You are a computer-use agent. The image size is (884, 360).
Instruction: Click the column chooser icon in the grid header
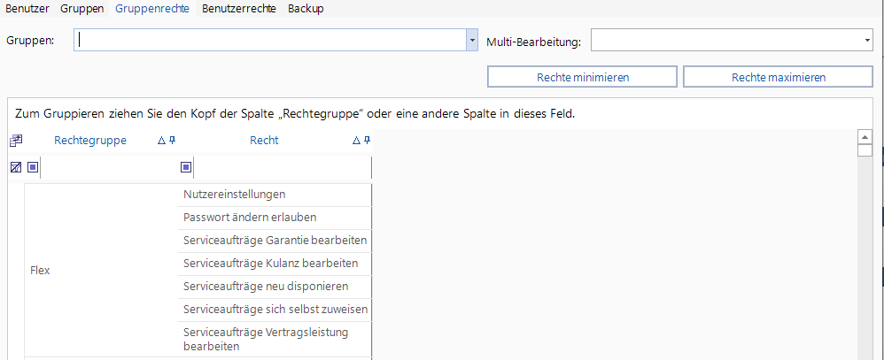point(15,141)
